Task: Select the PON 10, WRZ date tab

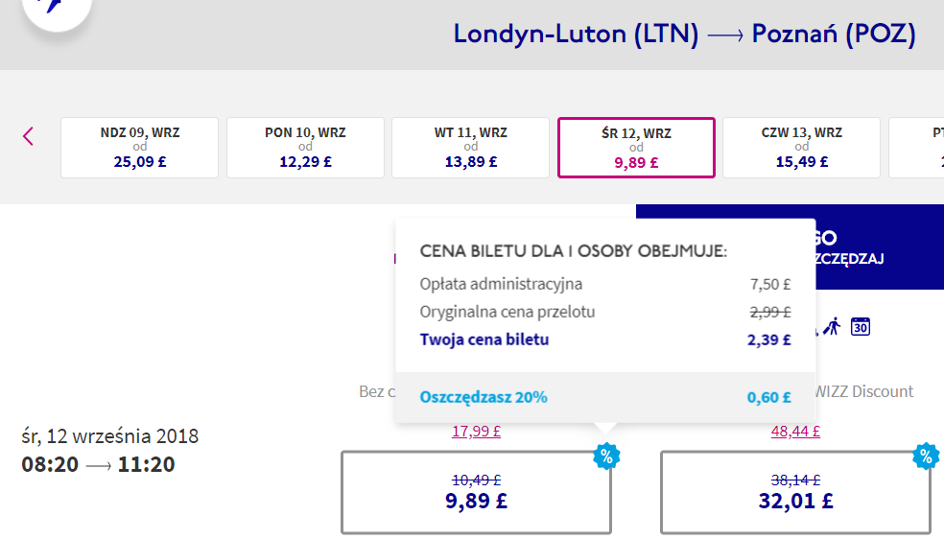Action: [x=305, y=148]
